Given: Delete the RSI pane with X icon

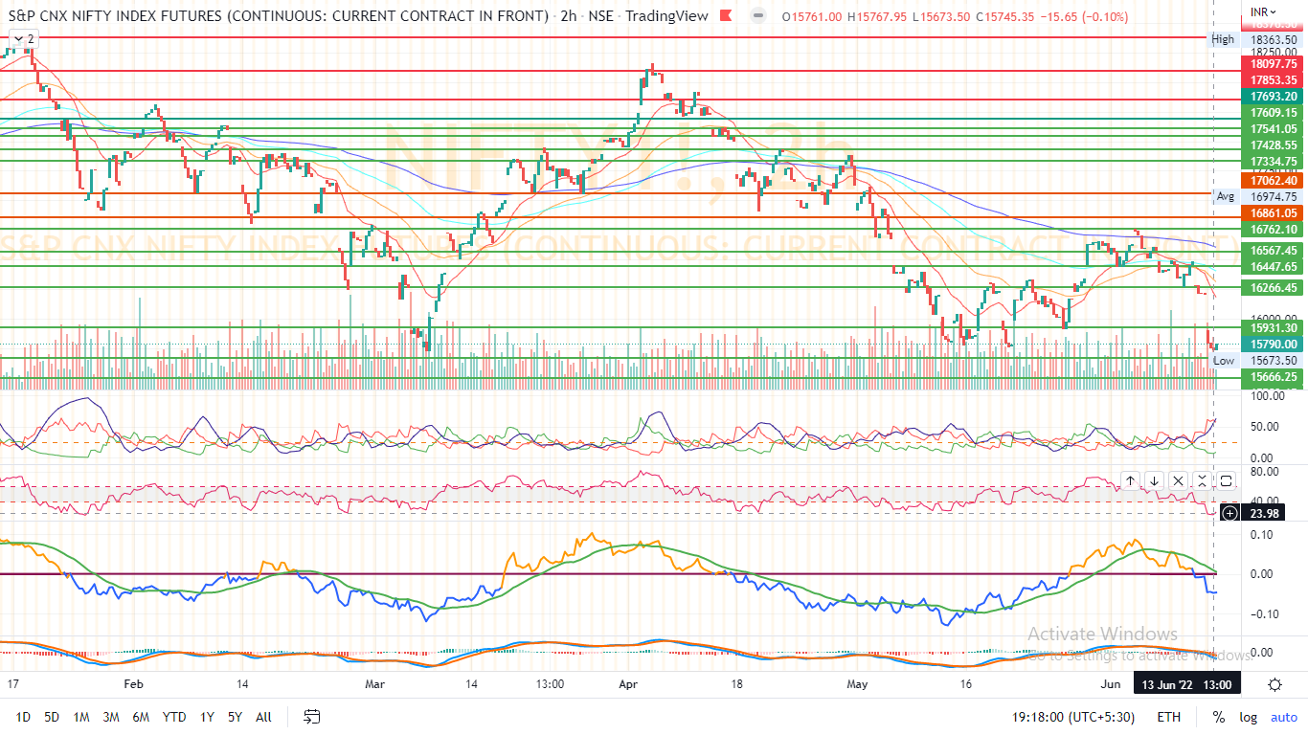Looking at the screenshot, I should (x=1178, y=480).
